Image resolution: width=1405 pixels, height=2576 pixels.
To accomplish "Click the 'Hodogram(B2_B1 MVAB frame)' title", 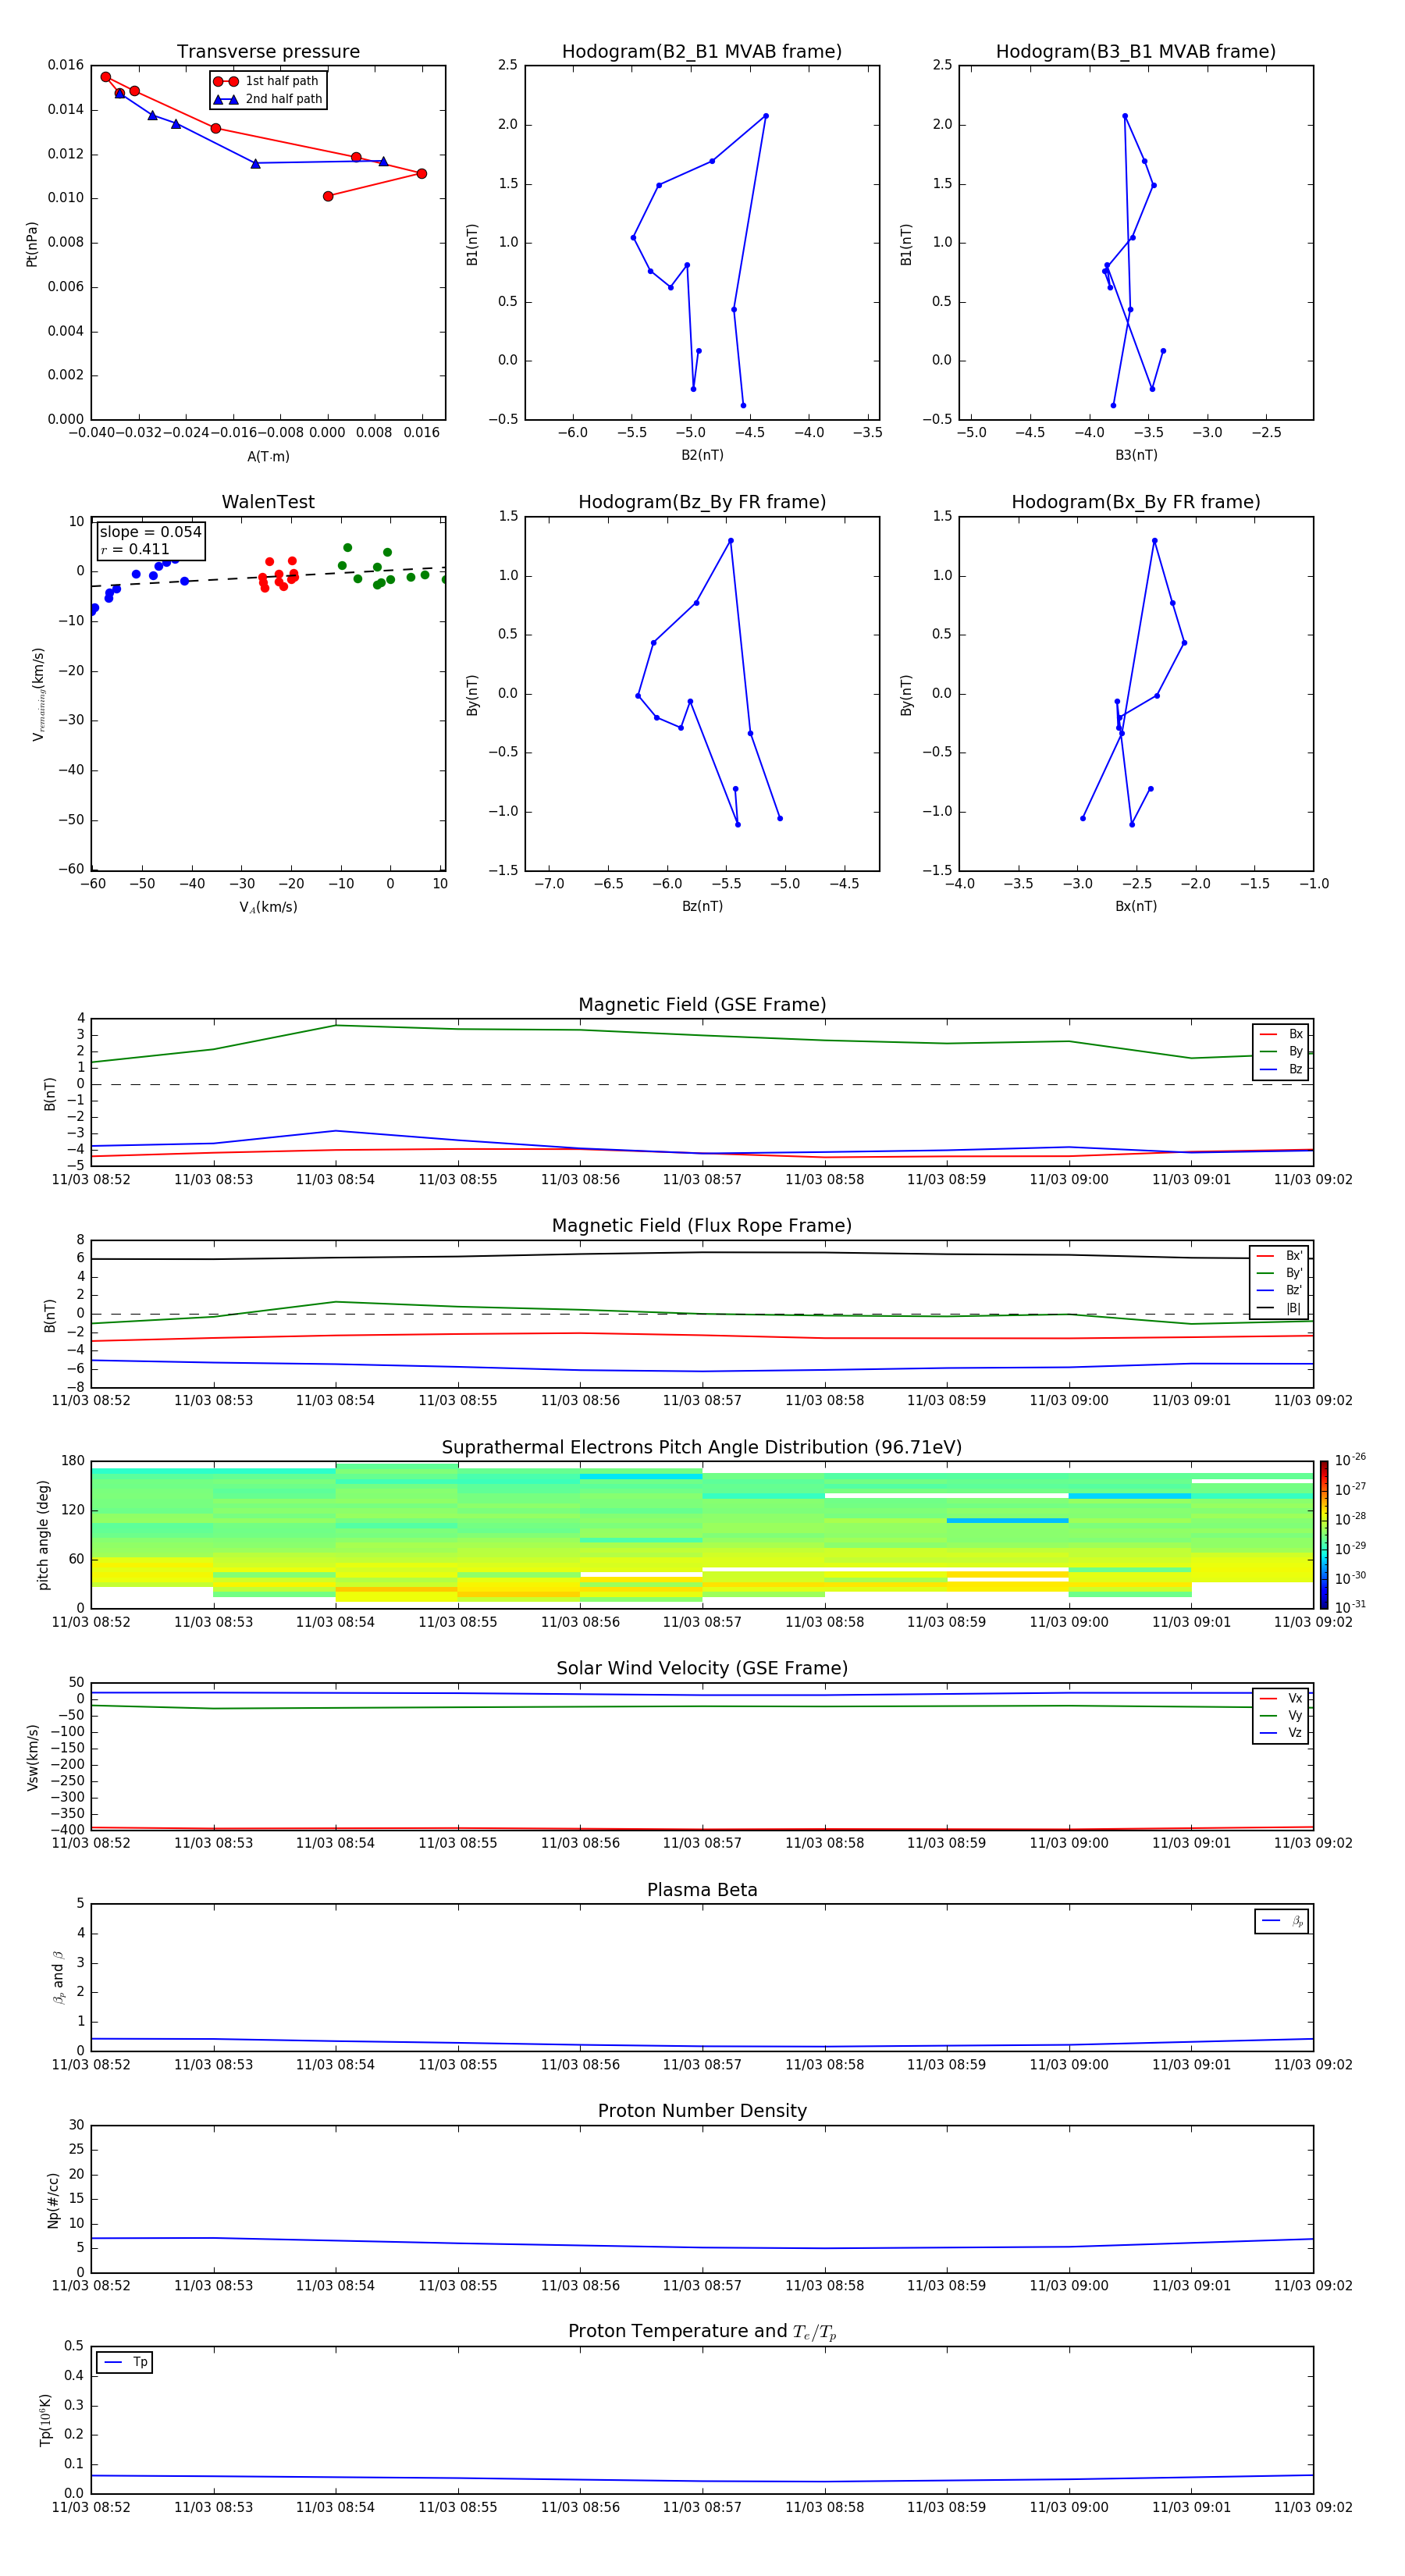I will tap(702, 52).
